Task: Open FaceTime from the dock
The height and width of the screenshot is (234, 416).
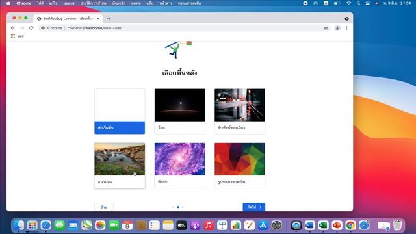Action: (114, 226)
